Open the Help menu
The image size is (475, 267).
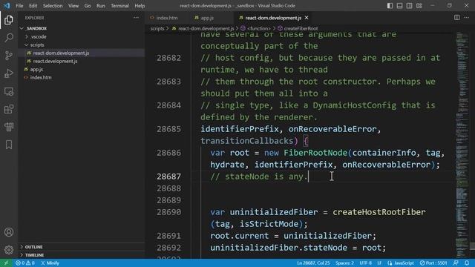click(140, 5)
